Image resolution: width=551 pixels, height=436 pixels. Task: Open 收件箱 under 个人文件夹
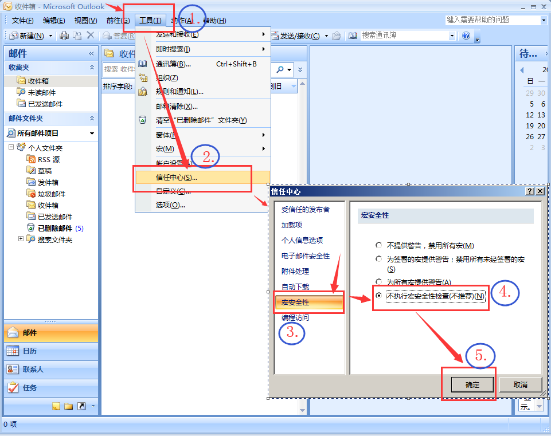coord(48,205)
